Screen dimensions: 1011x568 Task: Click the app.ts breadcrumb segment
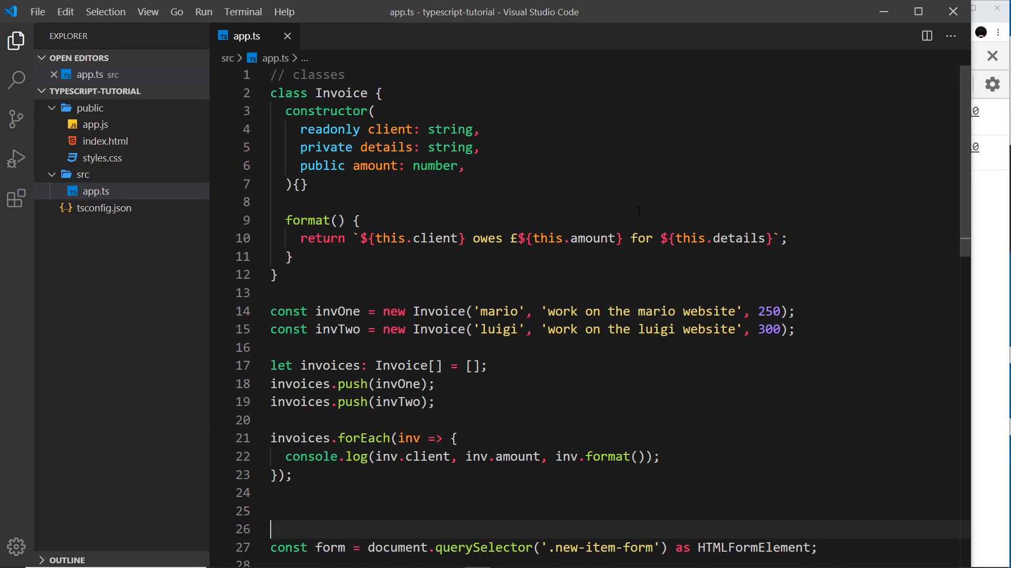click(x=269, y=58)
